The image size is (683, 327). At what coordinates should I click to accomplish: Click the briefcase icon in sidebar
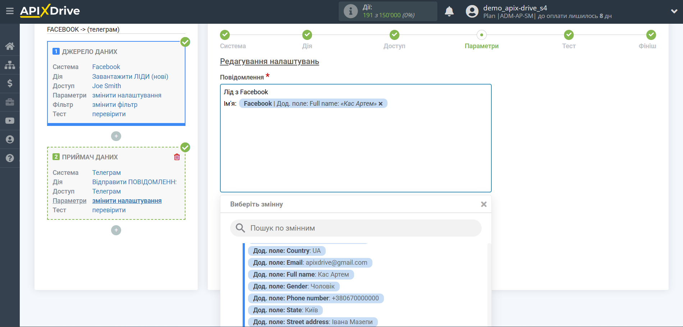pos(10,102)
